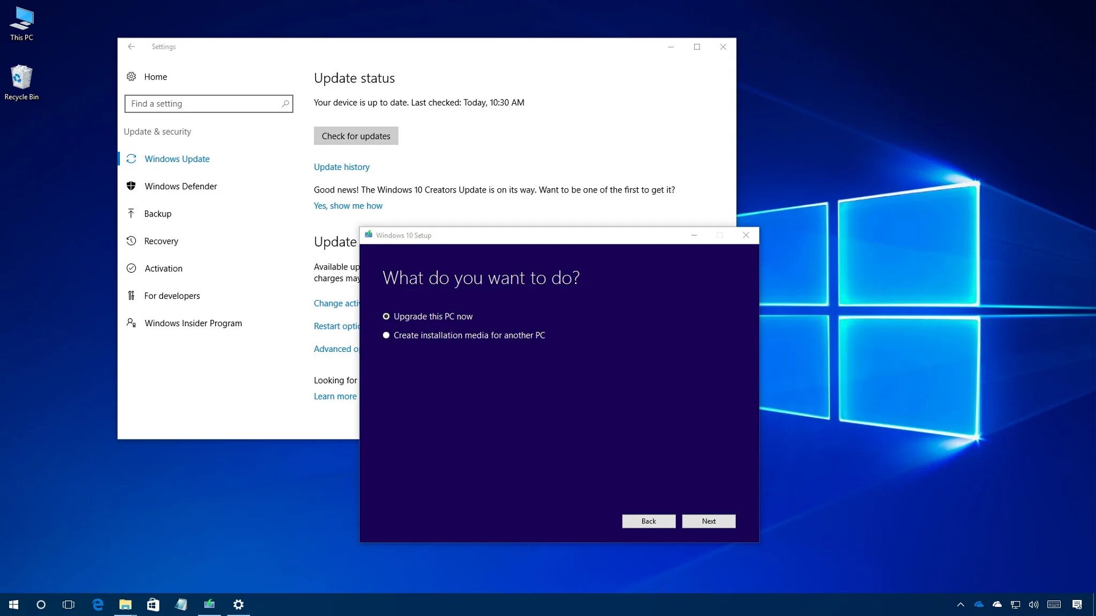The height and width of the screenshot is (616, 1096).
Task: Click the Backup icon in sidebar
Action: [131, 213]
